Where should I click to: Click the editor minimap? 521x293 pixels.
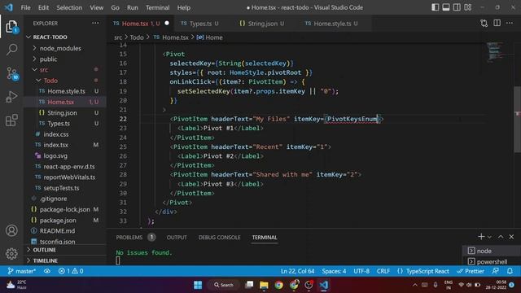495,52
